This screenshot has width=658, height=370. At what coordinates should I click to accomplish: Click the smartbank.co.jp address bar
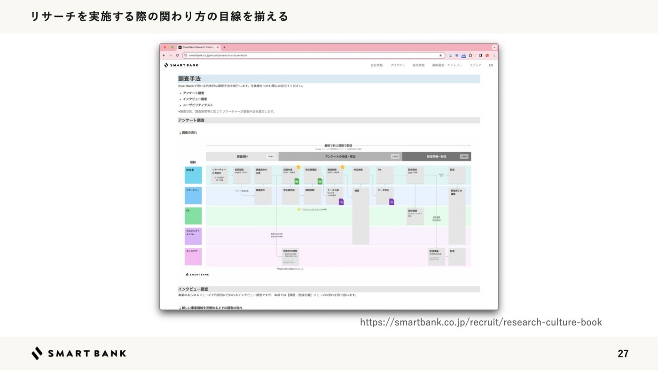click(313, 55)
